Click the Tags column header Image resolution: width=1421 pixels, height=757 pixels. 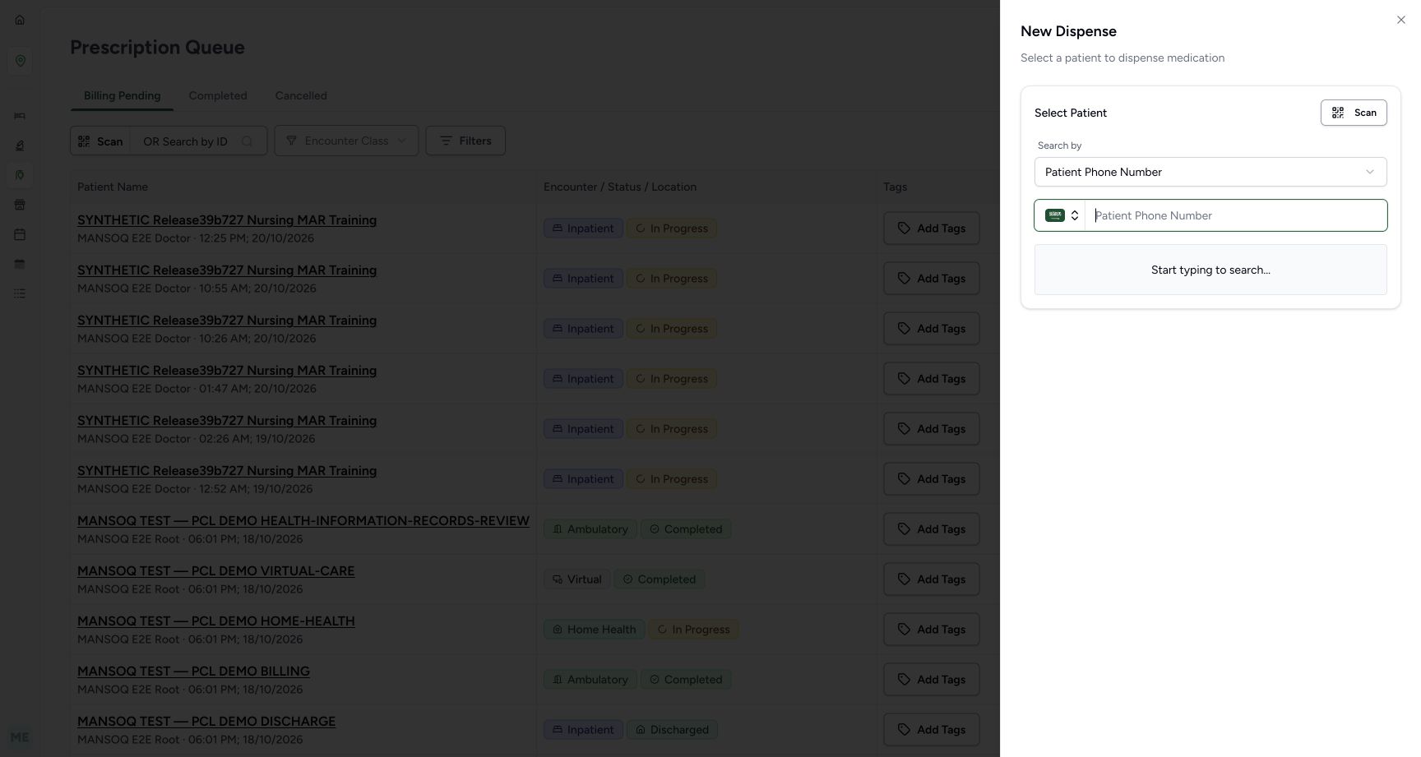coord(896,187)
